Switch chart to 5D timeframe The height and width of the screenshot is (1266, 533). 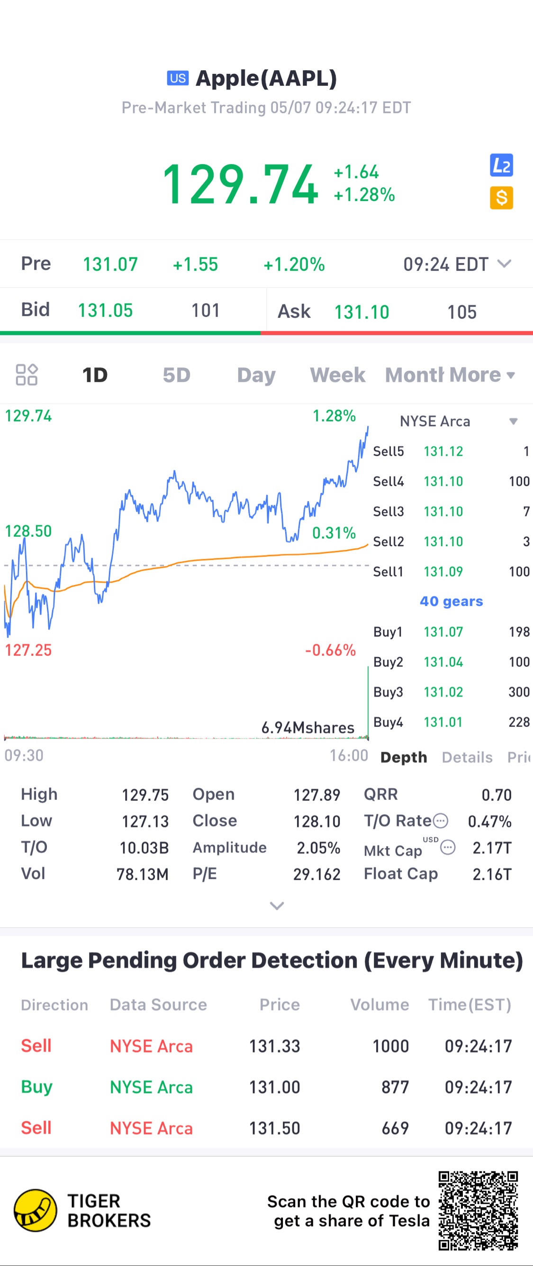click(176, 375)
